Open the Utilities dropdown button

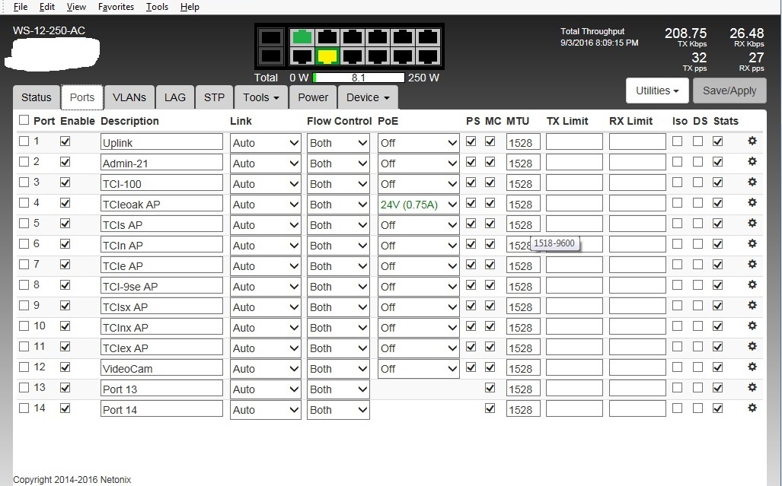656,91
